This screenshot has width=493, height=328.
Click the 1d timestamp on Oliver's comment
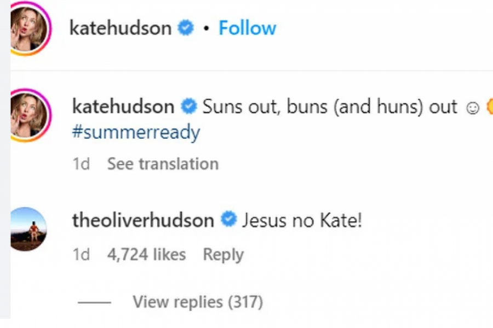point(81,255)
